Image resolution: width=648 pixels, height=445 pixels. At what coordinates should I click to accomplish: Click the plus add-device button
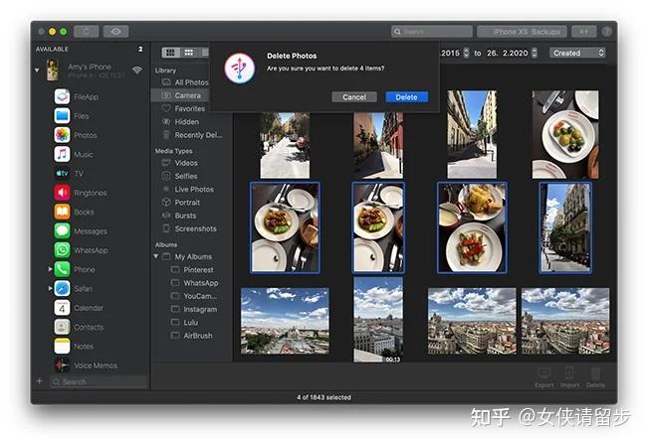(40, 381)
